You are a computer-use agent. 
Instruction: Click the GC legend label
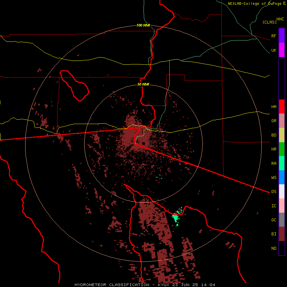[x=274, y=220]
